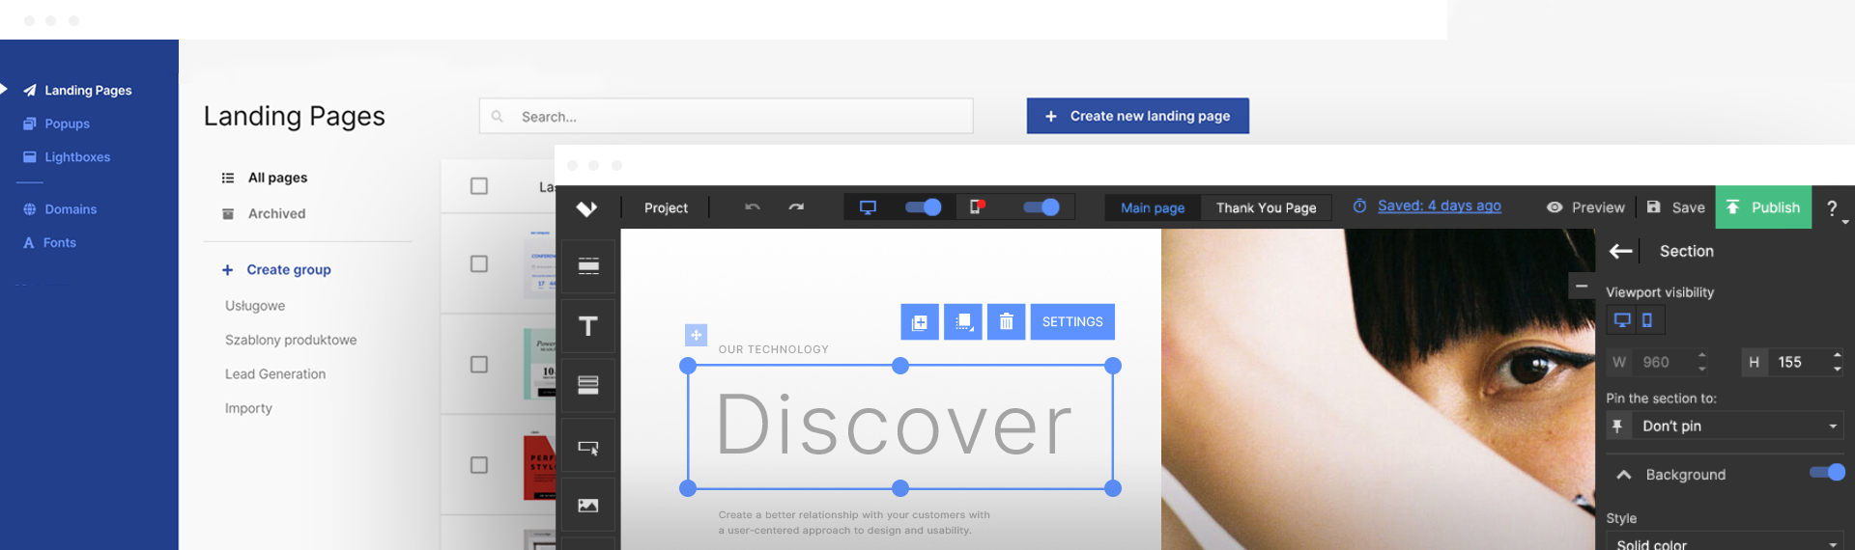Collapse the right panel with minus button
Image resolution: width=1855 pixels, height=550 pixels.
coord(1582,286)
